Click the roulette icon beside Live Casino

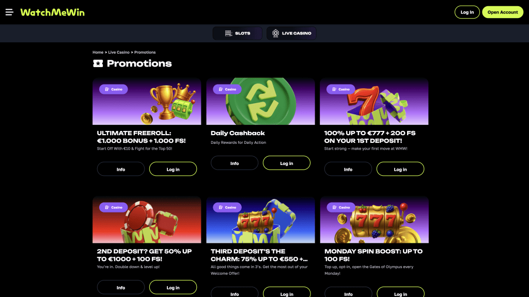tap(276, 33)
